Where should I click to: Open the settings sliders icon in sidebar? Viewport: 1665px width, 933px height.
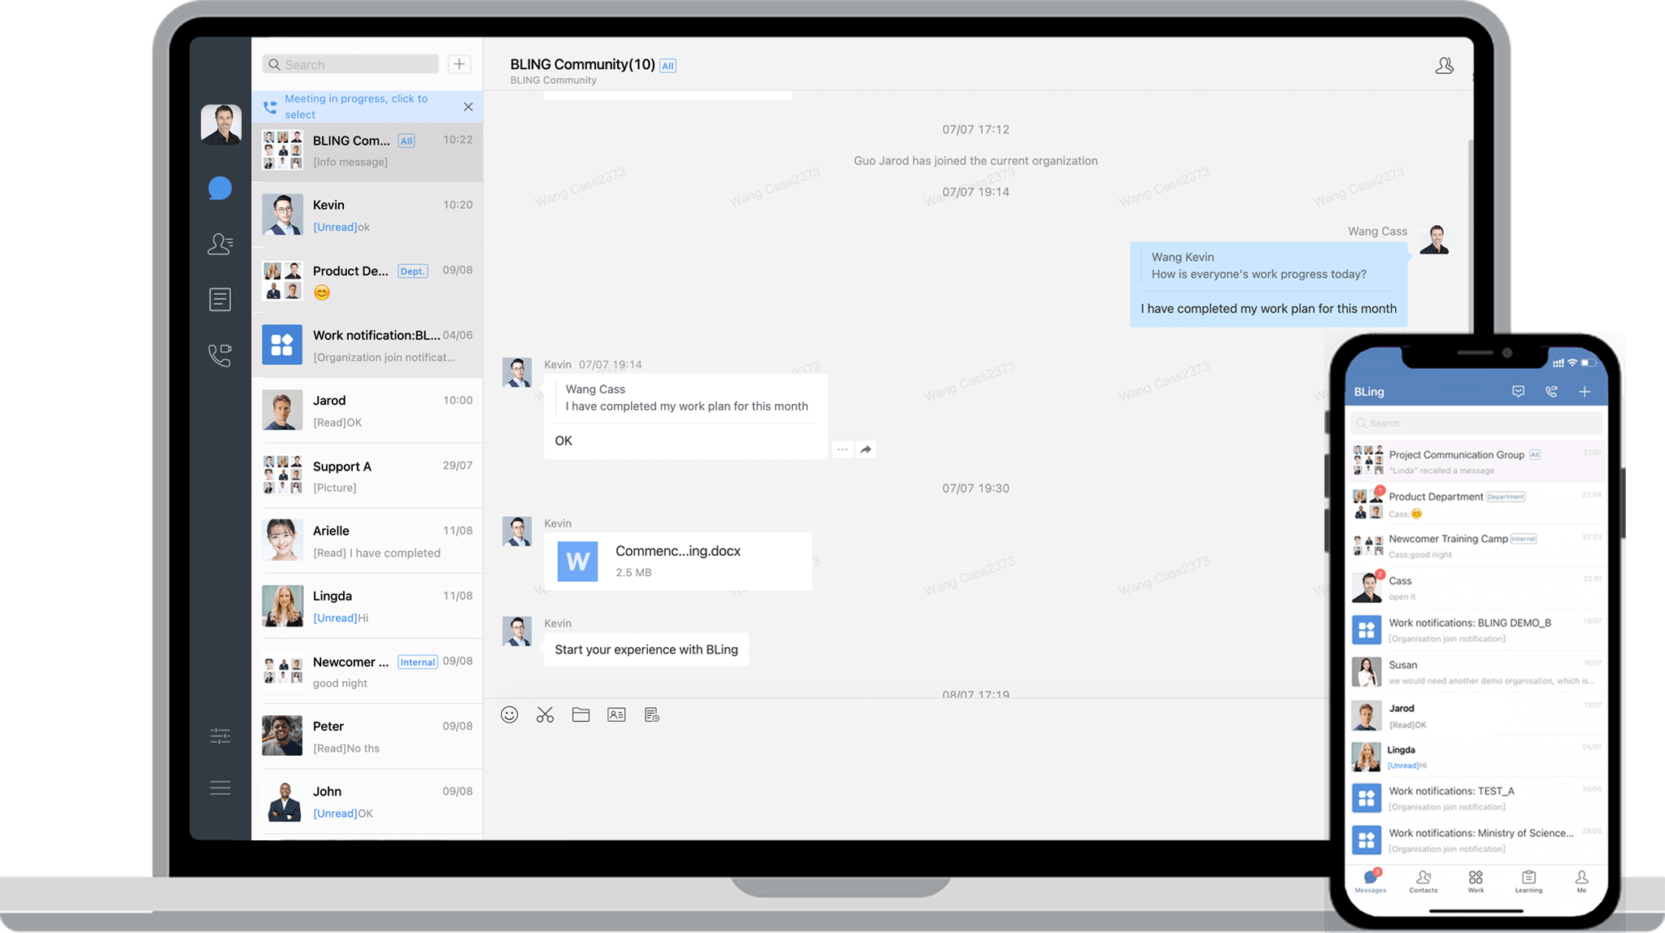click(220, 736)
